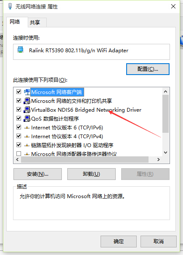The image size is (183, 255).
Task: Confirm changes with the 确定 button
Action: pyautogui.click(x=119, y=242)
